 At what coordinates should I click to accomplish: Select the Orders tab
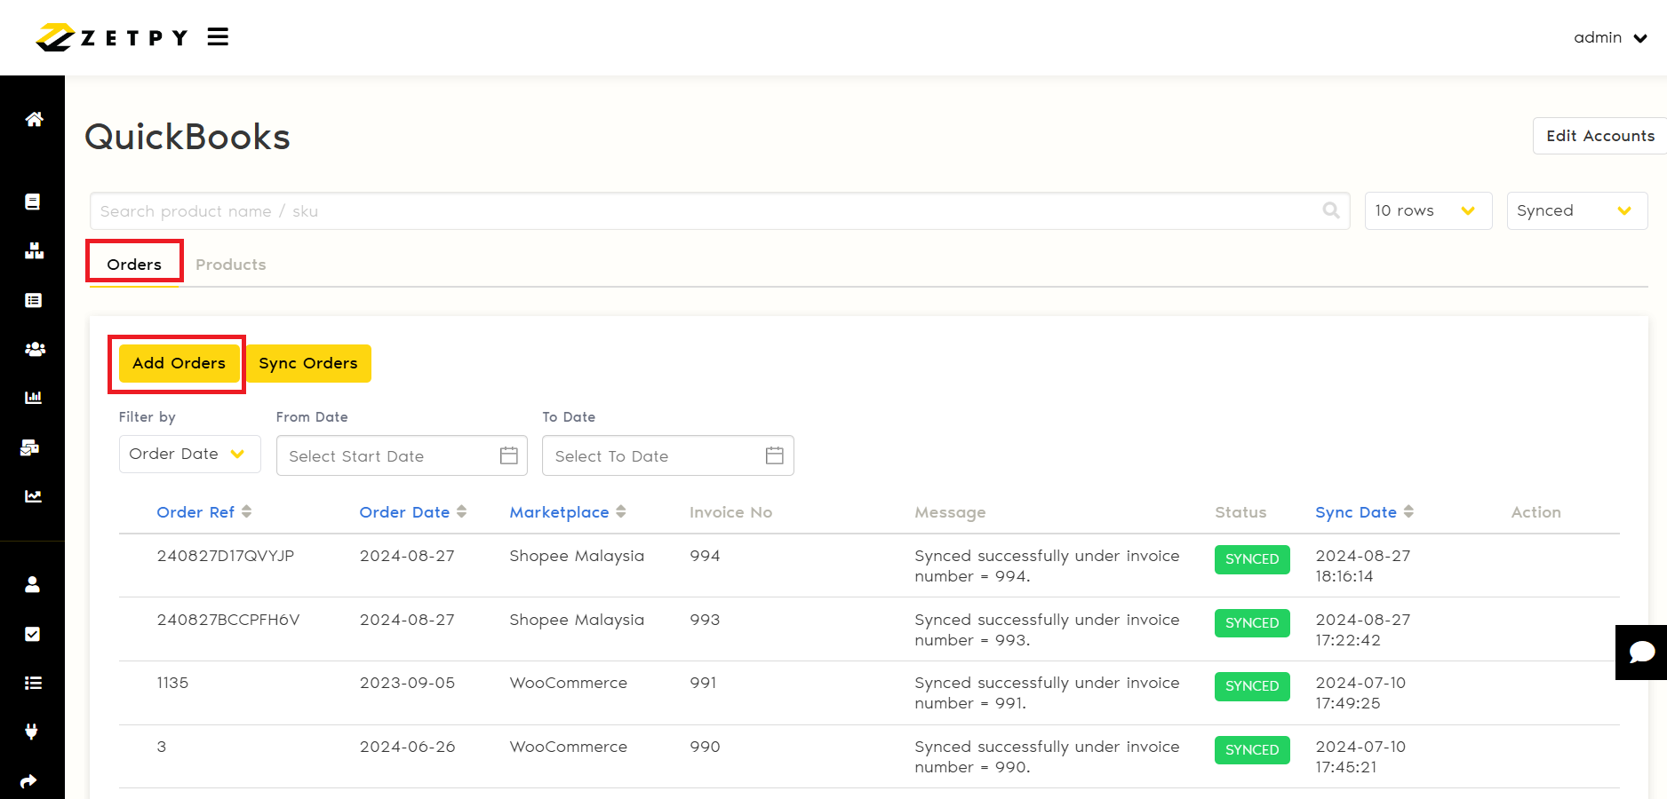tap(134, 265)
